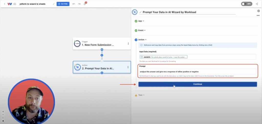Screen dimensions: 262x124
Task: Zoom in on the canvas
Action: (x=3, y=112)
